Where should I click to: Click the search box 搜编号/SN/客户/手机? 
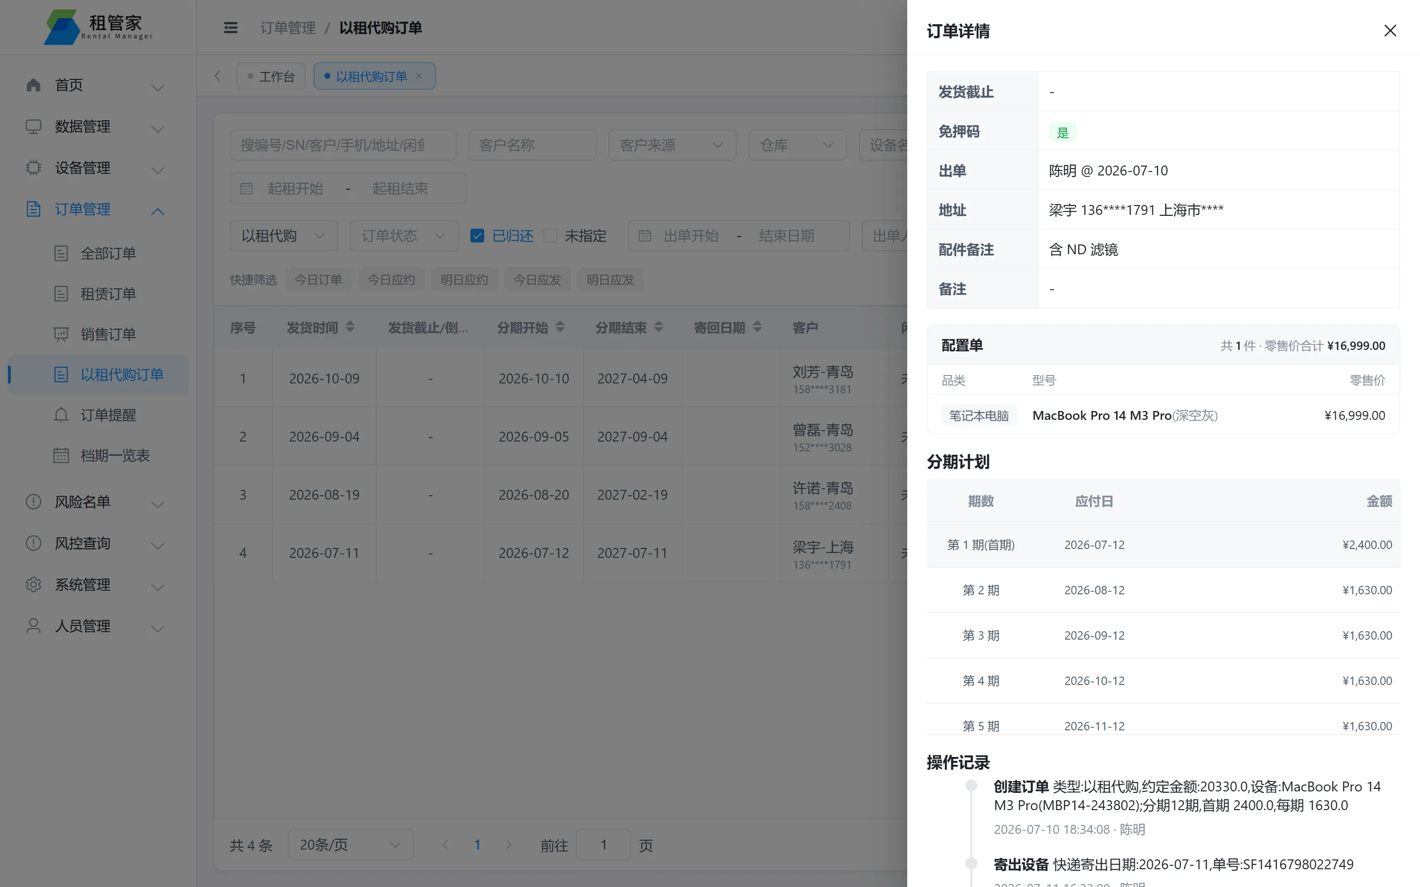[x=343, y=145]
